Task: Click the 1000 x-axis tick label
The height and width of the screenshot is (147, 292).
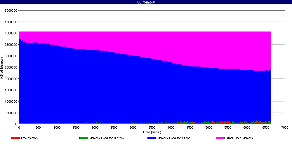Action: [57, 127]
